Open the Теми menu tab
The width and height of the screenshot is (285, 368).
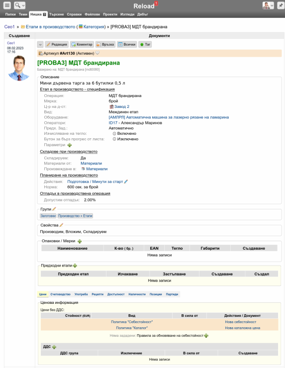click(x=23, y=14)
